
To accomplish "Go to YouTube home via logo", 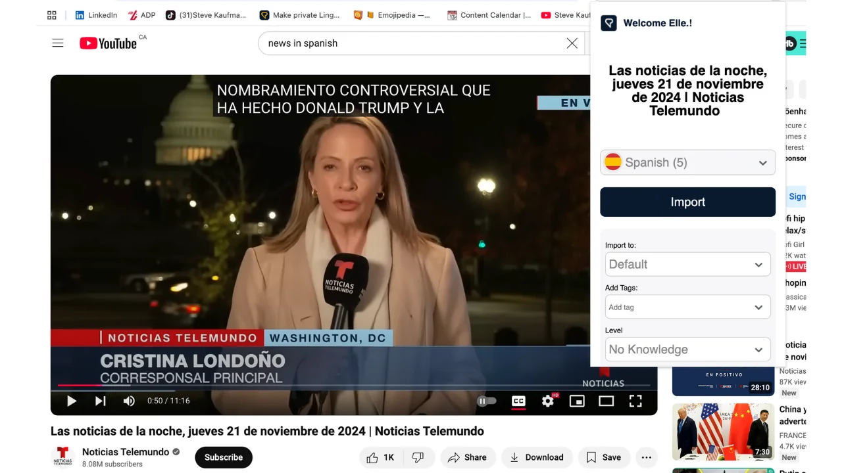I will pyautogui.click(x=109, y=43).
